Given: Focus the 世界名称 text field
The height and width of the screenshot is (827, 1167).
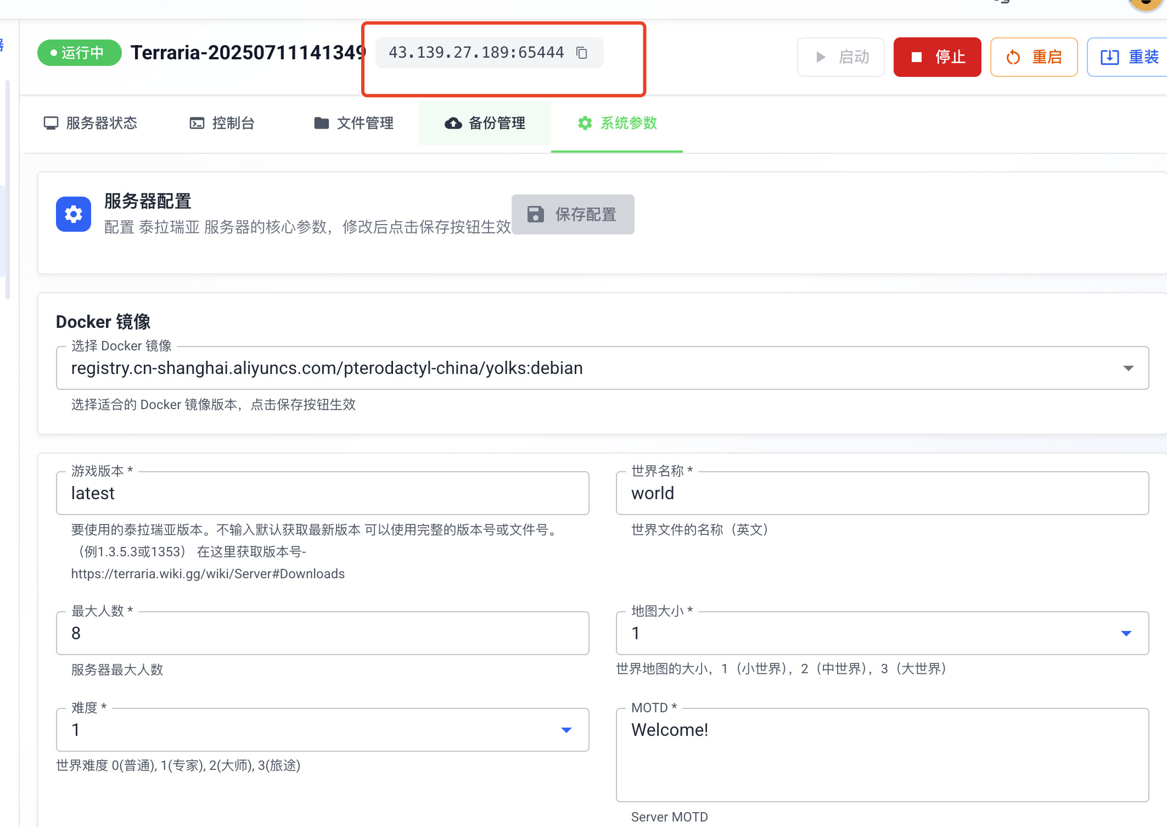Looking at the screenshot, I should click(882, 493).
